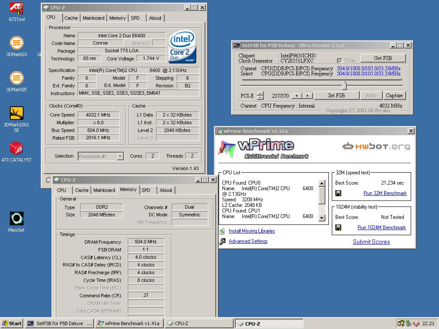The height and width of the screenshot is (329, 439).
Task: Decrease the PCI-E stepper value down
Action: click(x=260, y=97)
